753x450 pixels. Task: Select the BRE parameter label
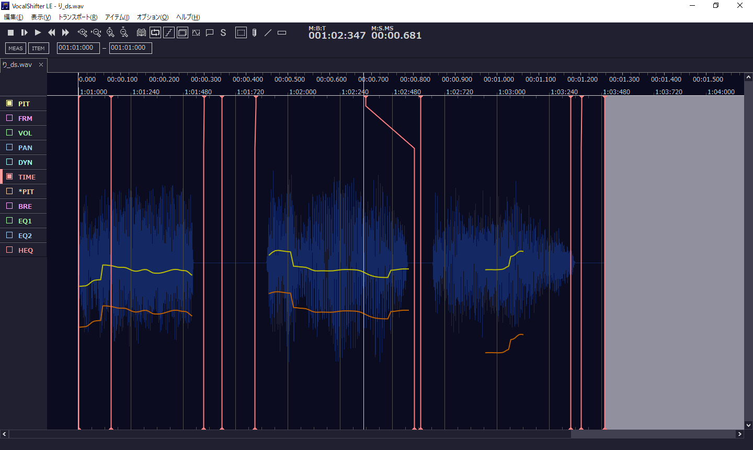tap(25, 206)
